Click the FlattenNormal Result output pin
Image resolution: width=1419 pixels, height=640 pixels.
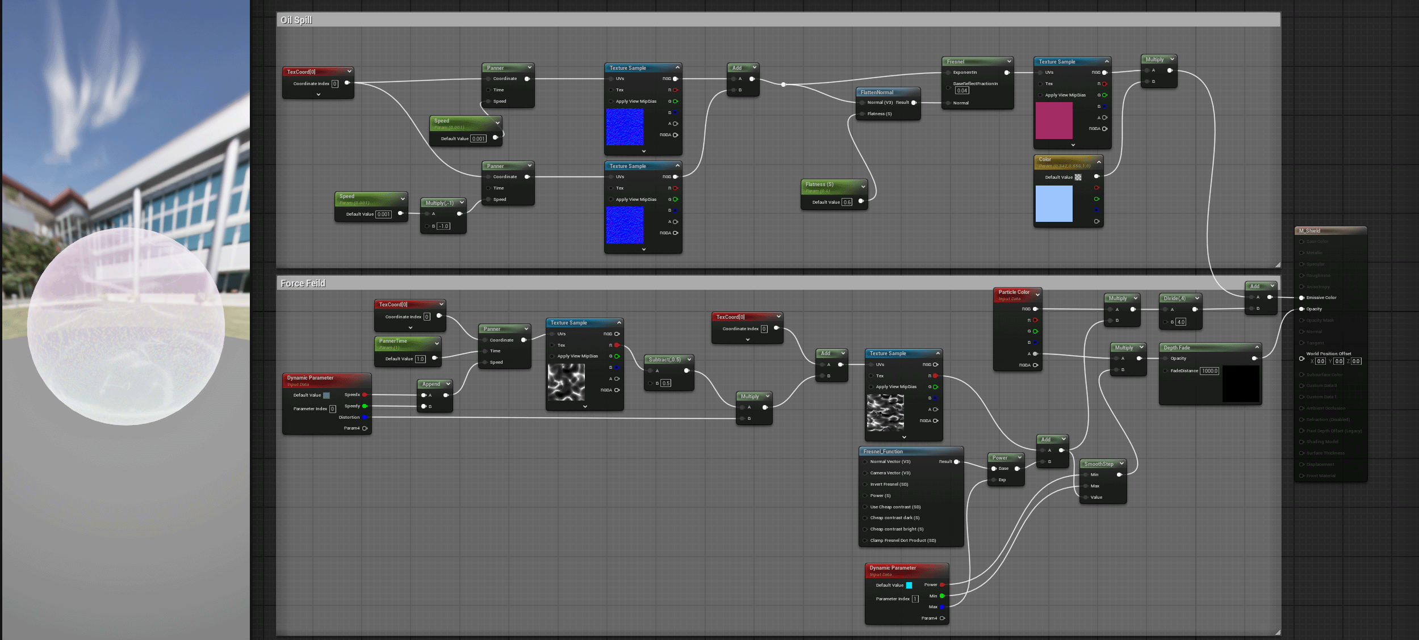pyautogui.click(x=913, y=103)
